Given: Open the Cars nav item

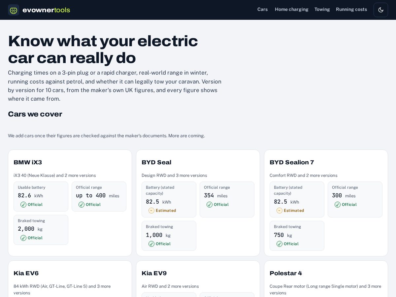Looking at the screenshot, I should click(263, 10).
